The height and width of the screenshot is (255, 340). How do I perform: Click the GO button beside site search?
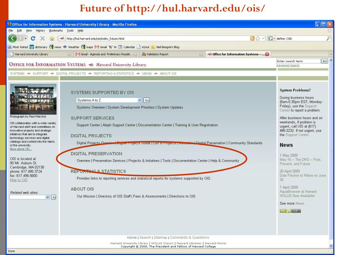(324, 61)
